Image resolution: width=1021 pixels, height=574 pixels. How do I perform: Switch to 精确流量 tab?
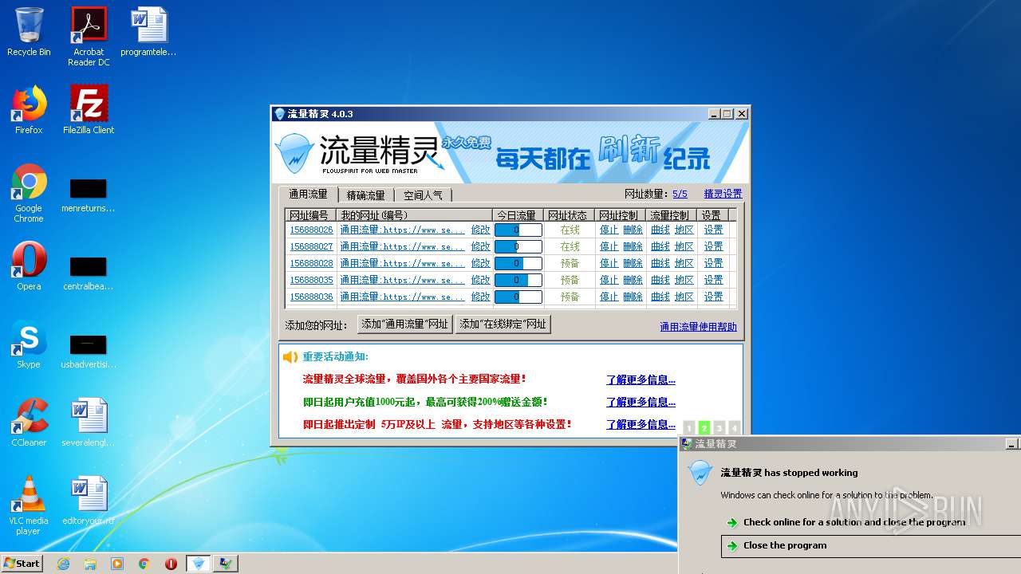[x=366, y=195]
